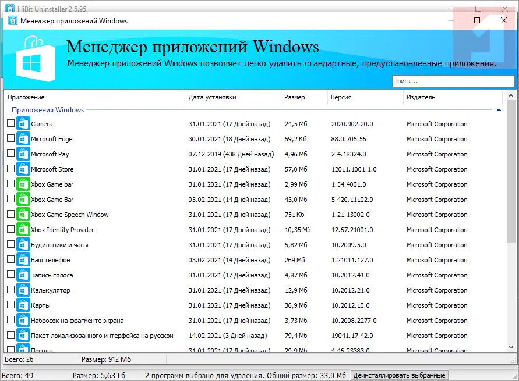The image size is (519, 381).
Task: Click version 88.0.705.56 cell
Action: 348,139
